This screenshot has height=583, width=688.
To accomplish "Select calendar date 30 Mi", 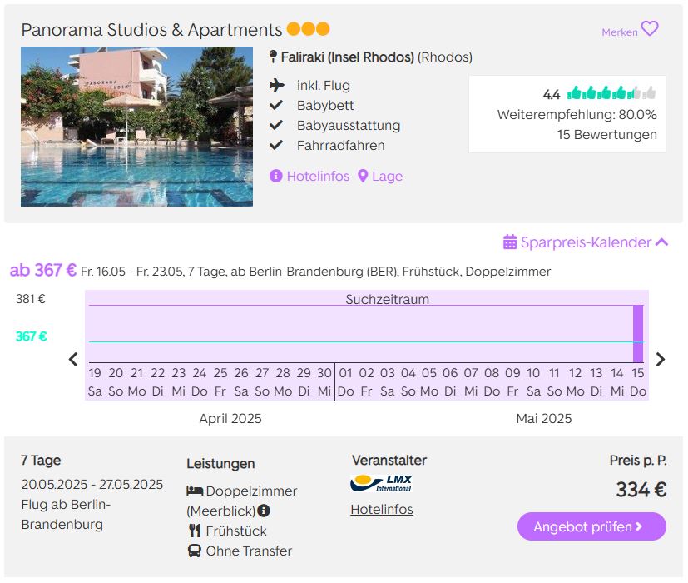I will click(x=324, y=381).
